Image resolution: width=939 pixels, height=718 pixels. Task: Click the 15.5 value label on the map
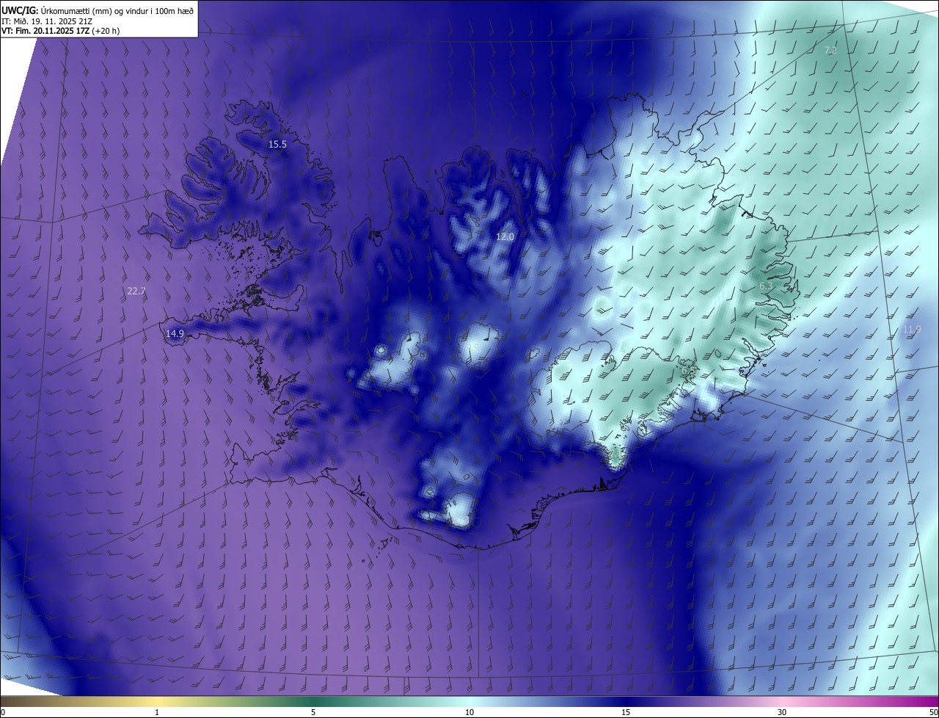click(x=277, y=145)
